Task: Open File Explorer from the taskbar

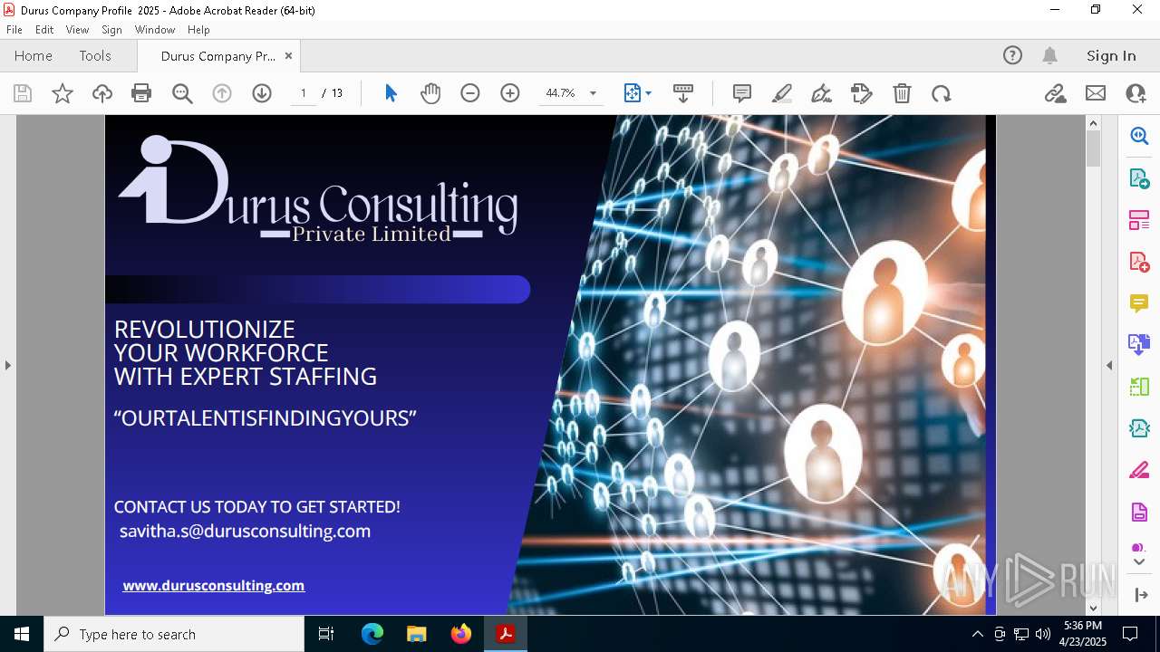Action: (416, 634)
